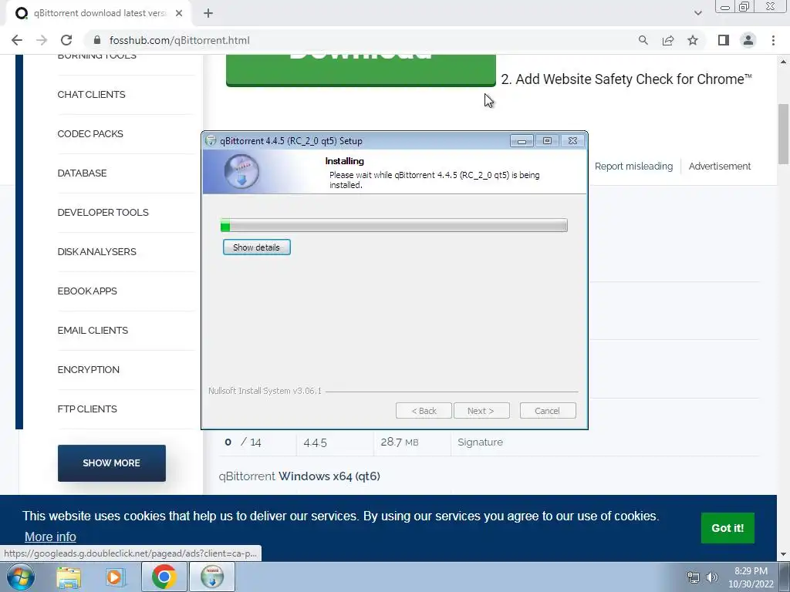The image size is (790, 592).
Task: Open the Disk Analysers category
Action: coord(96,252)
